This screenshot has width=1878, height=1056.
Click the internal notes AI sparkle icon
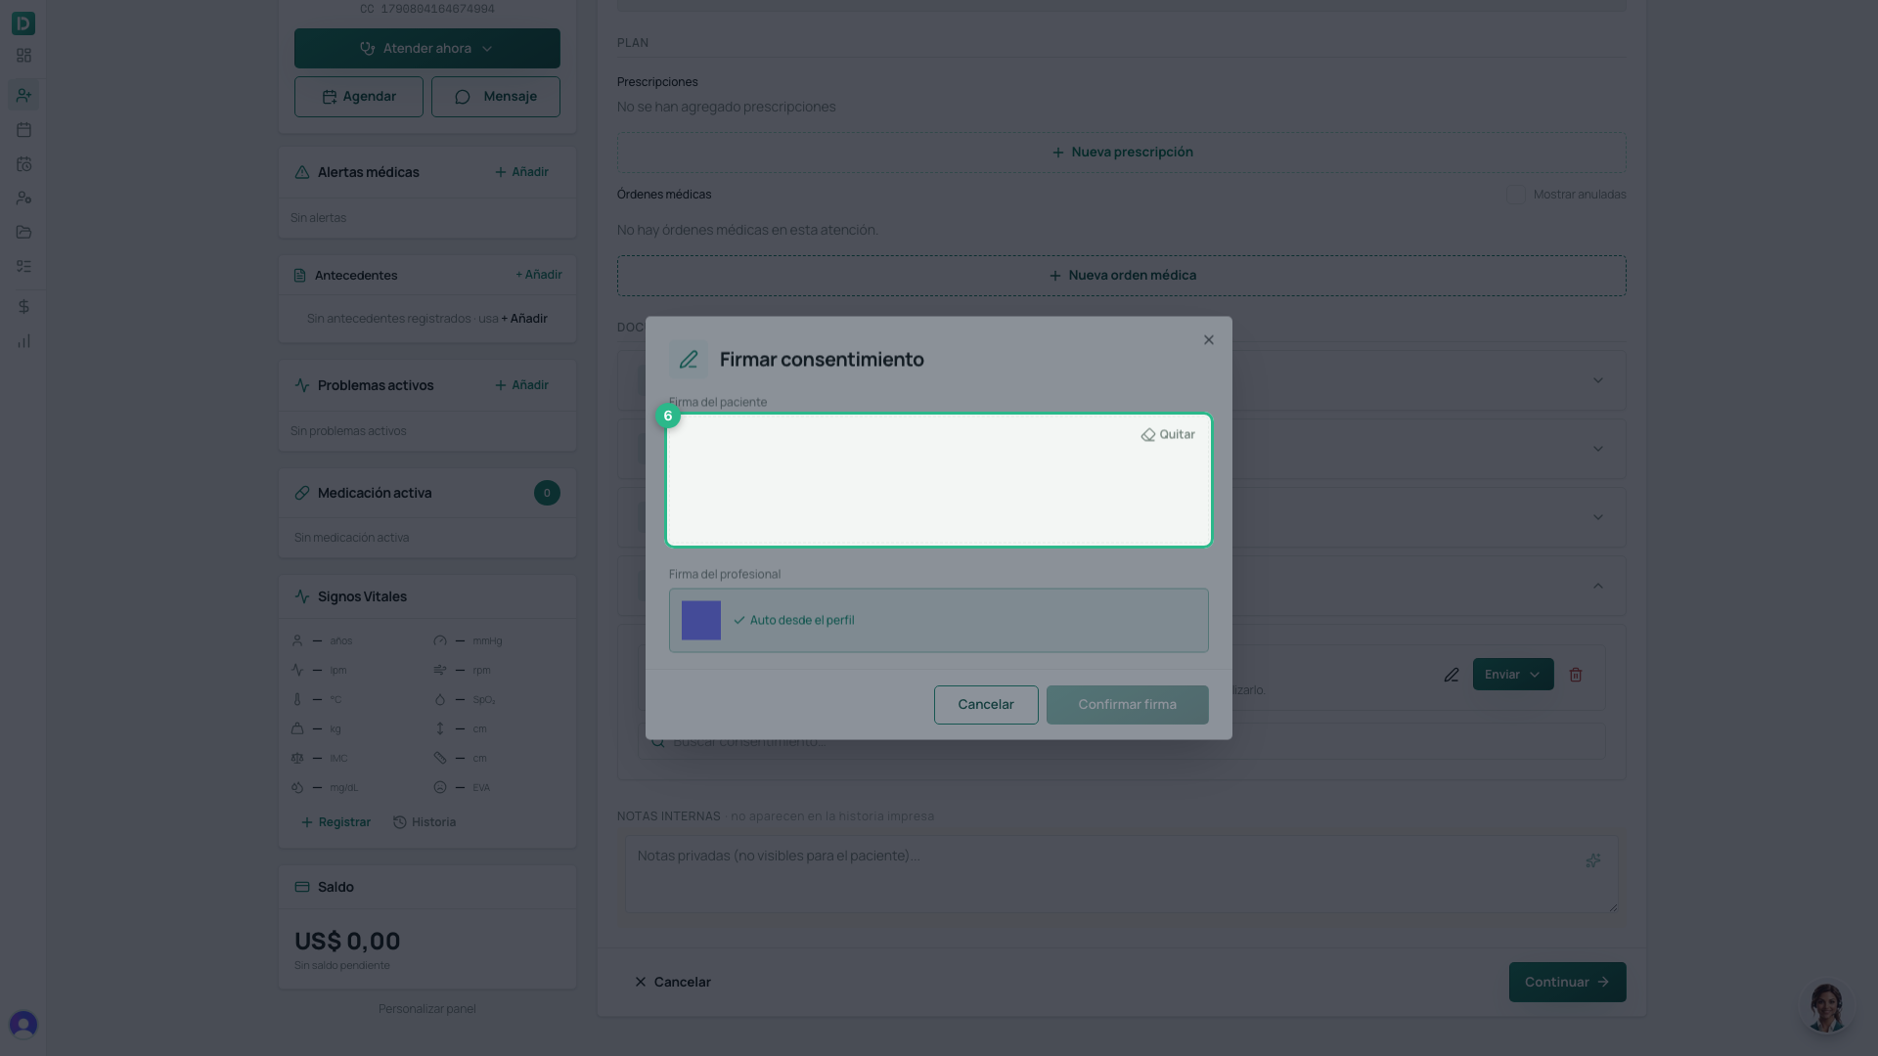click(1593, 860)
